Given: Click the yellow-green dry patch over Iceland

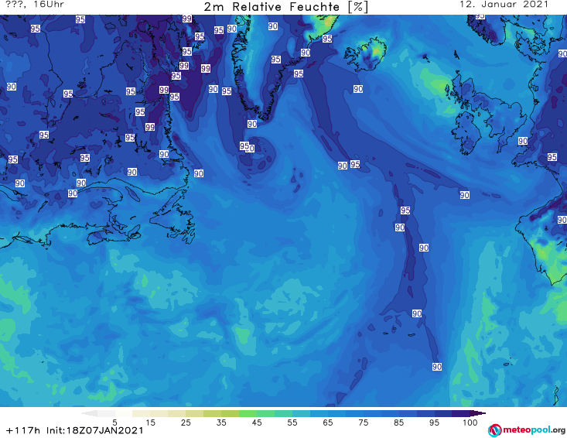Looking at the screenshot, I should [377, 50].
